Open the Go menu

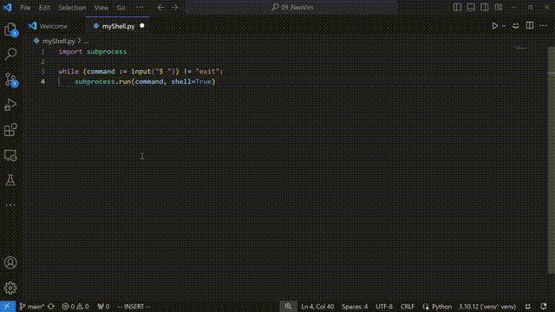(x=121, y=8)
